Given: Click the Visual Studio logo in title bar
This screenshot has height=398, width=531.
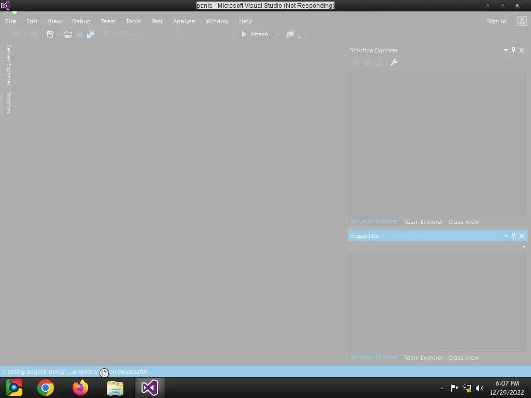Looking at the screenshot, I should tap(5, 5).
